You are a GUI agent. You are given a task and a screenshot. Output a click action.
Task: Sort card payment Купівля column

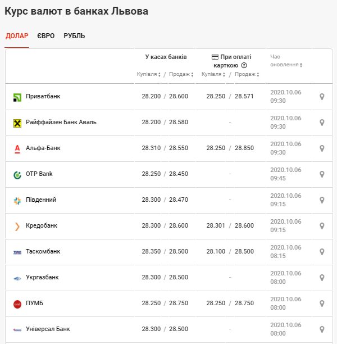coord(213,74)
